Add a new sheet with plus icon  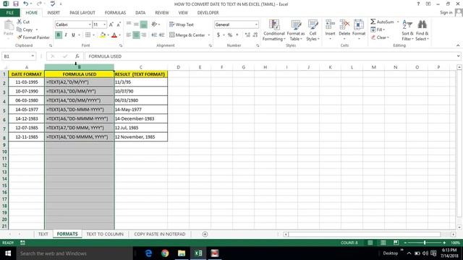[x=205, y=234]
